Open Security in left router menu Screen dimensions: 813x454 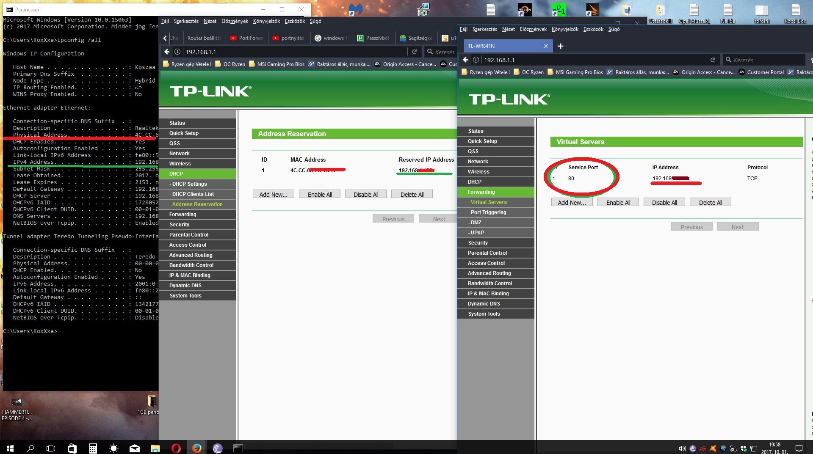197,225
